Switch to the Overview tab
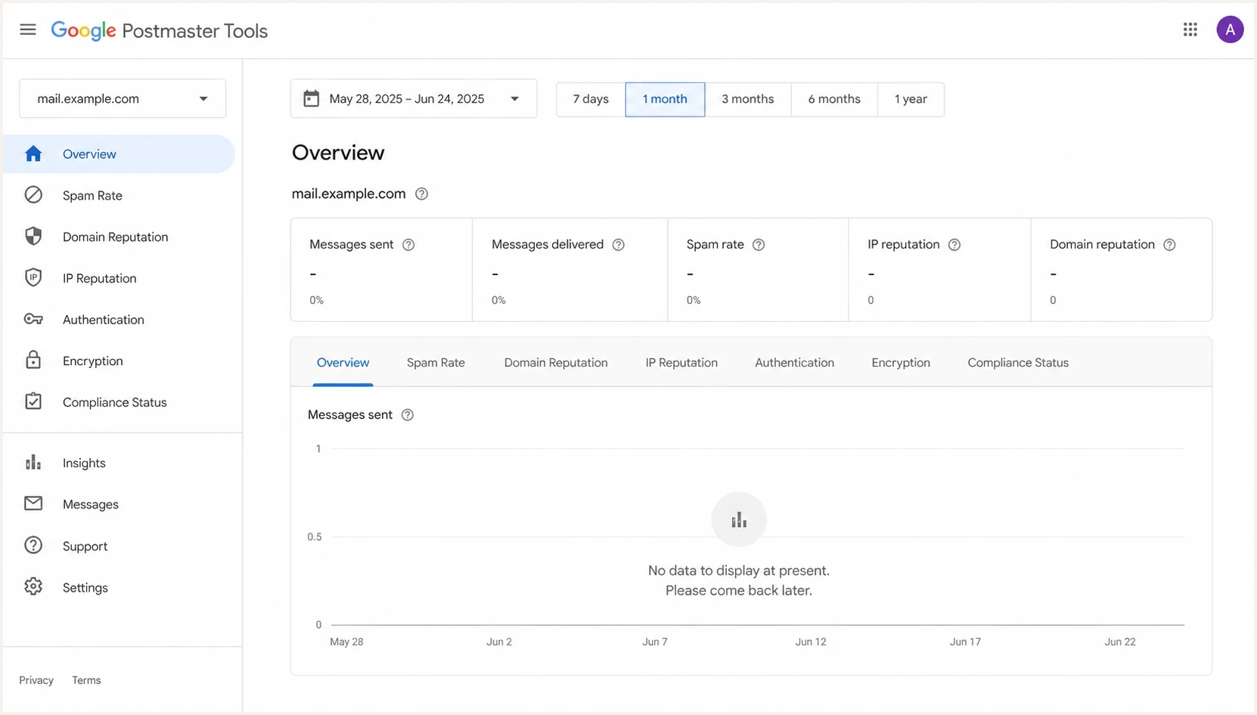 [x=343, y=363]
